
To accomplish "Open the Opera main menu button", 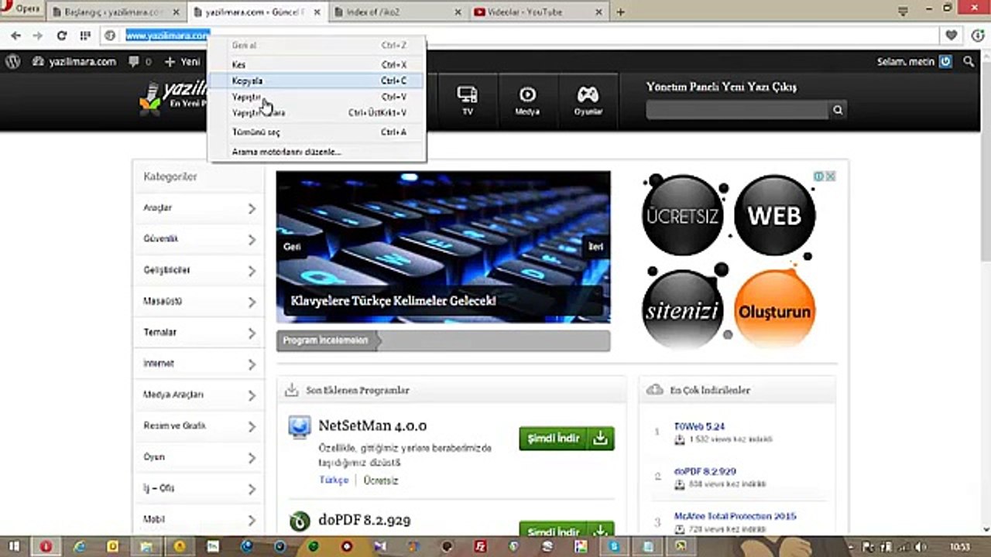I will tap(22, 9).
